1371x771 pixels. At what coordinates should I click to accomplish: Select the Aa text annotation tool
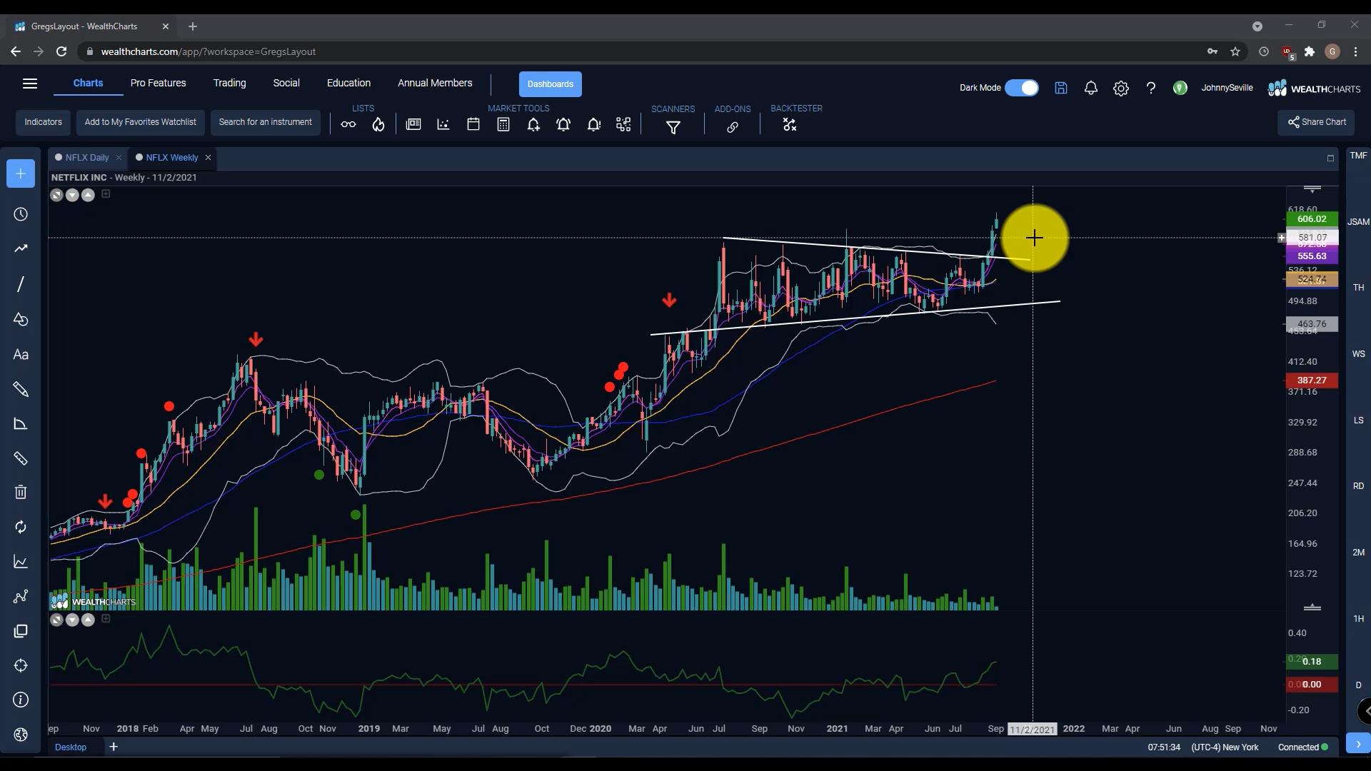pyautogui.click(x=21, y=355)
